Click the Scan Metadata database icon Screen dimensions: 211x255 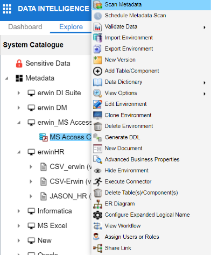click(x=97, y=5)
